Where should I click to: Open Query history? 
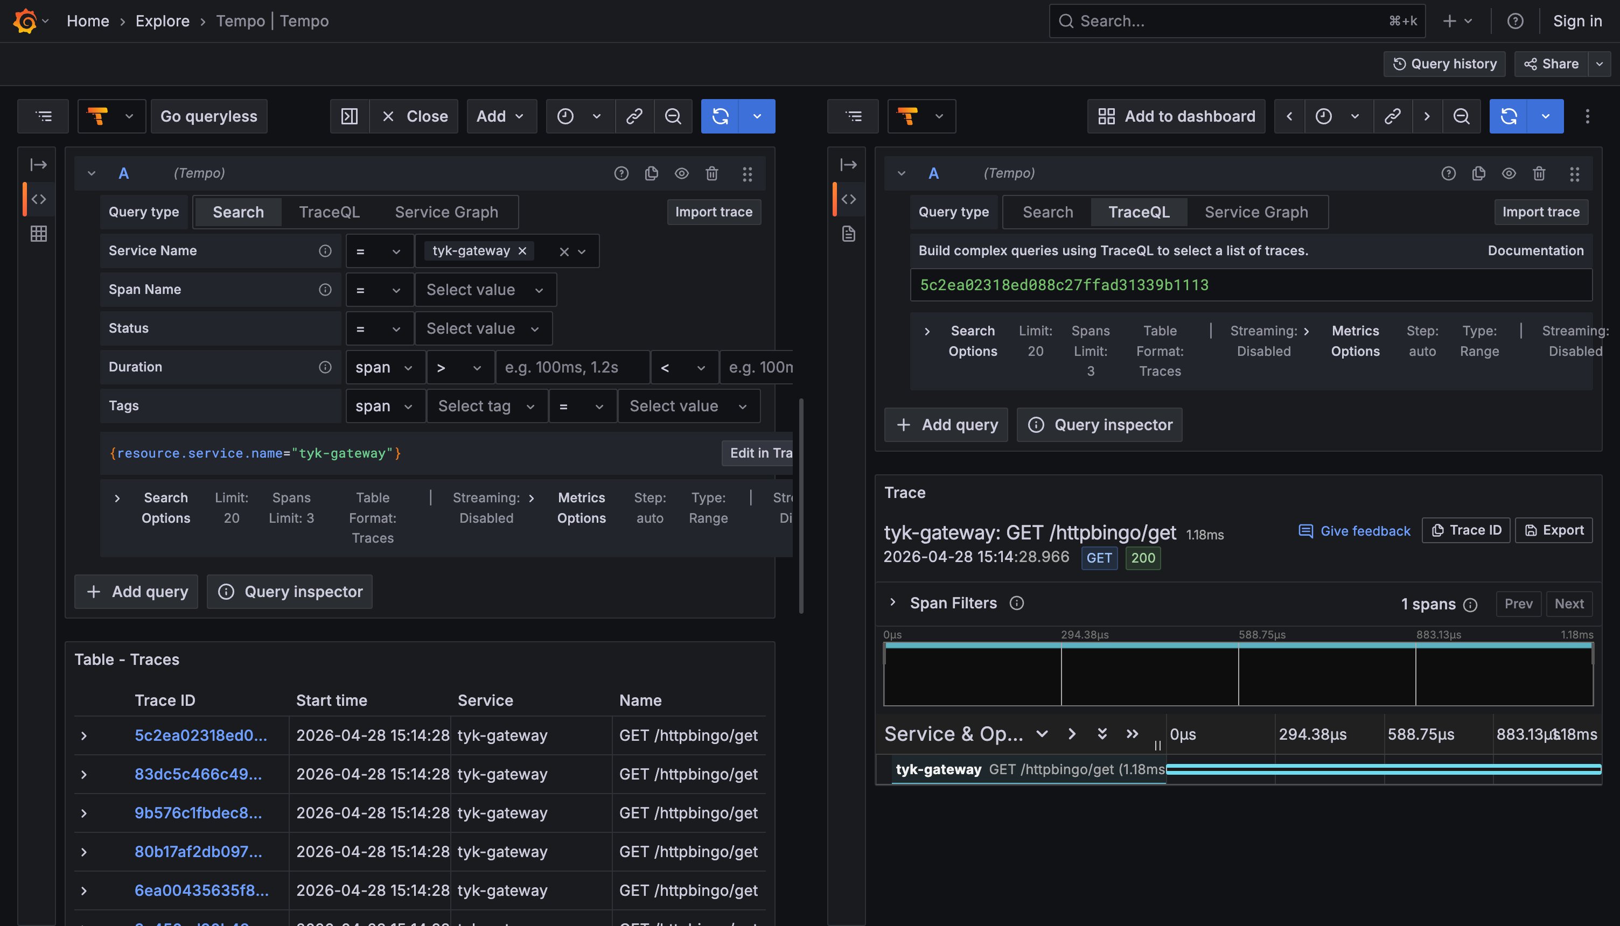coord(1444,64)
